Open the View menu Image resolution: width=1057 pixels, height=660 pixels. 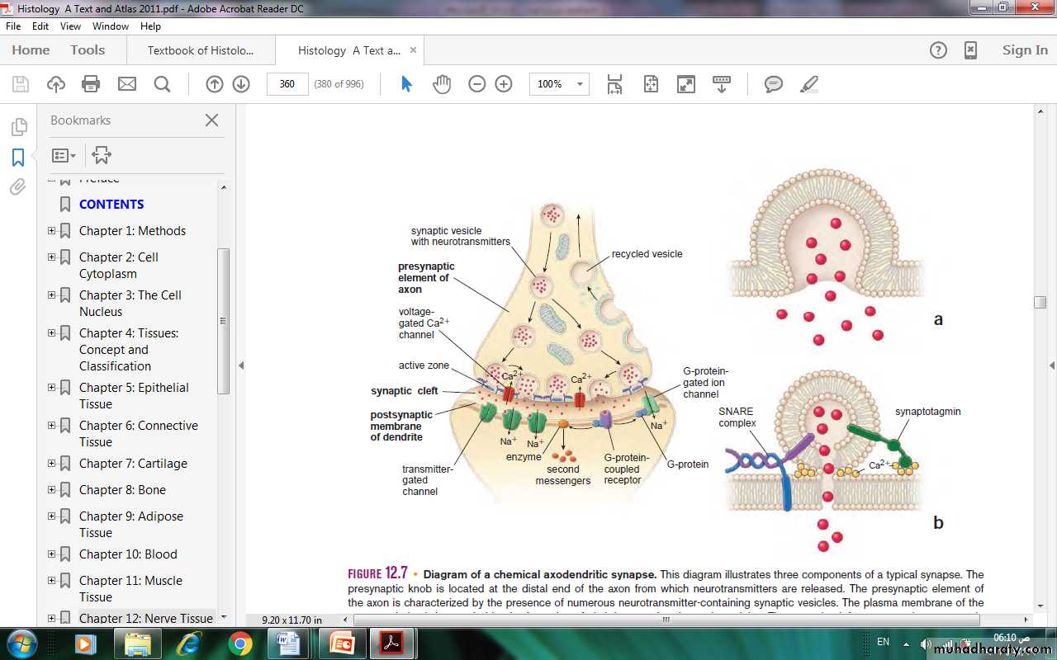(x=70, y=26)
